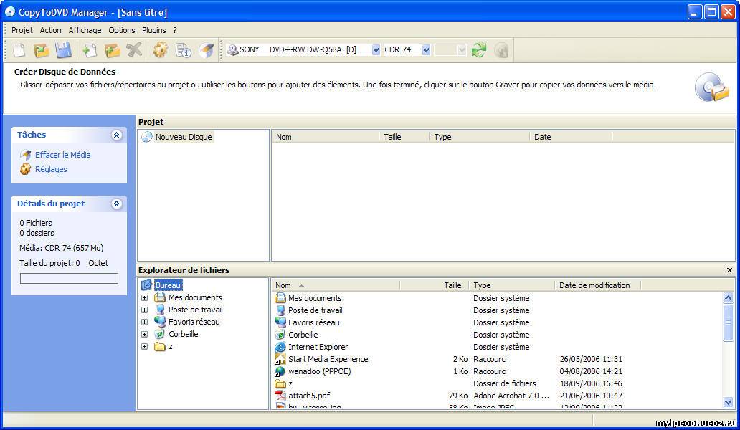The image size is (740, 430).
Task: Click the project size progress bar
Action: click(x=69, y=279)
